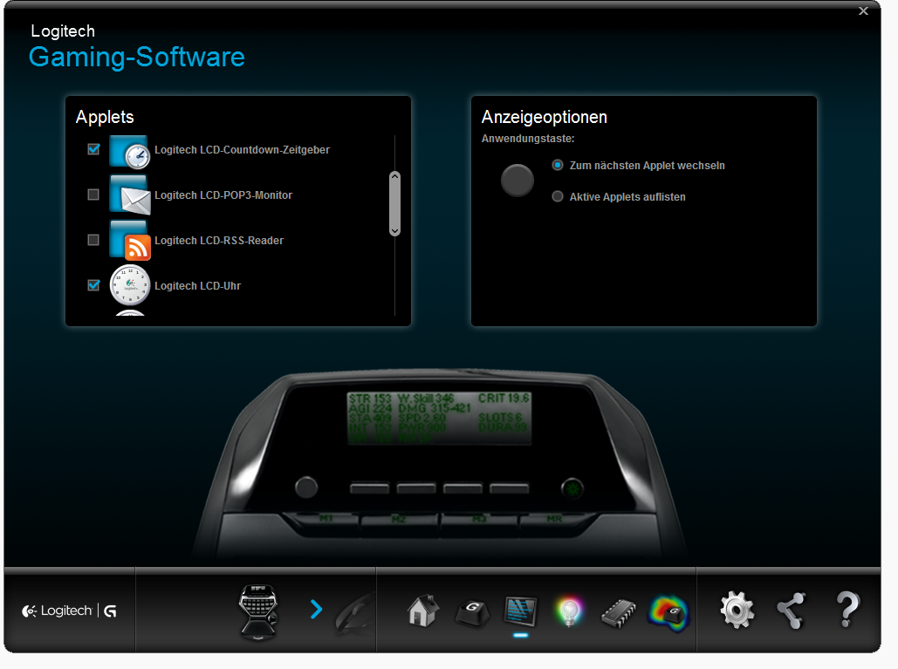The image size is (898, 669).
Task: Click the M3 key on device image
Action: coord(479,519)
